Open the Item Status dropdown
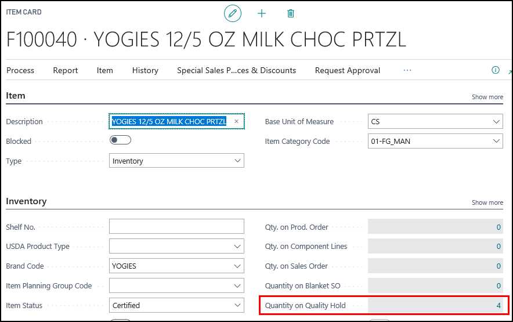The image size is (513, 322). pos(237,305)
